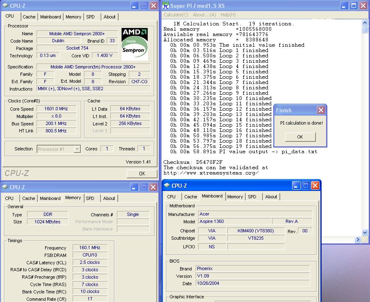Click CPU-Z icon in top-left window title bar
Image resolution: width=370 pixels, height=302 pixels.
[x=5, y=5]
